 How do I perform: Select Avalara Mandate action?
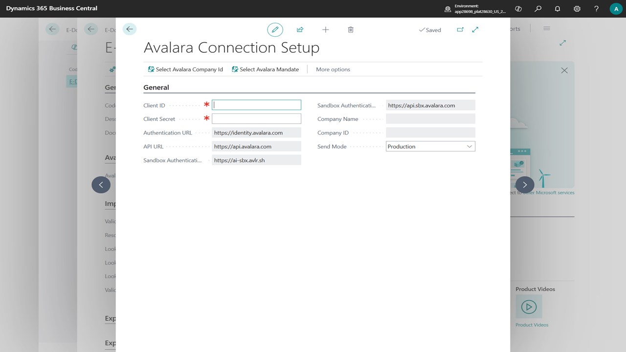(x=265, y=69)
